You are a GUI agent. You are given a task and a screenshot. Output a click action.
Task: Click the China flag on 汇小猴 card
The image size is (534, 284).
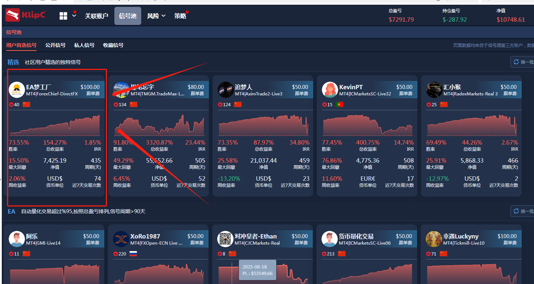(x=445, y=104)
